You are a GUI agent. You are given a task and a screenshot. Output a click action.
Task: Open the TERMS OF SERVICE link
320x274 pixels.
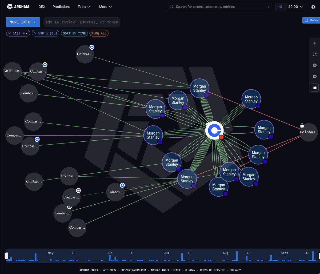pyautogui.click(x=212, y=270)
